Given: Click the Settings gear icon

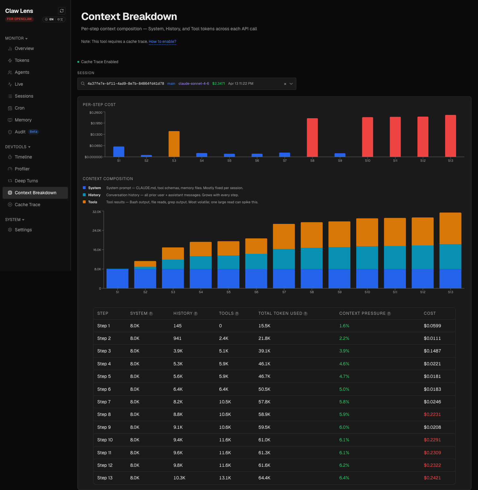Looking at the screenshot, I should pyautogui.click(x=10, y=230).
